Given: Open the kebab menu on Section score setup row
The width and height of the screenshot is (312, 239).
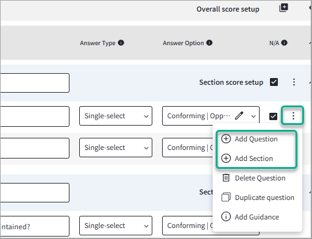Looking at the screenshot, I should coord(294,82).
